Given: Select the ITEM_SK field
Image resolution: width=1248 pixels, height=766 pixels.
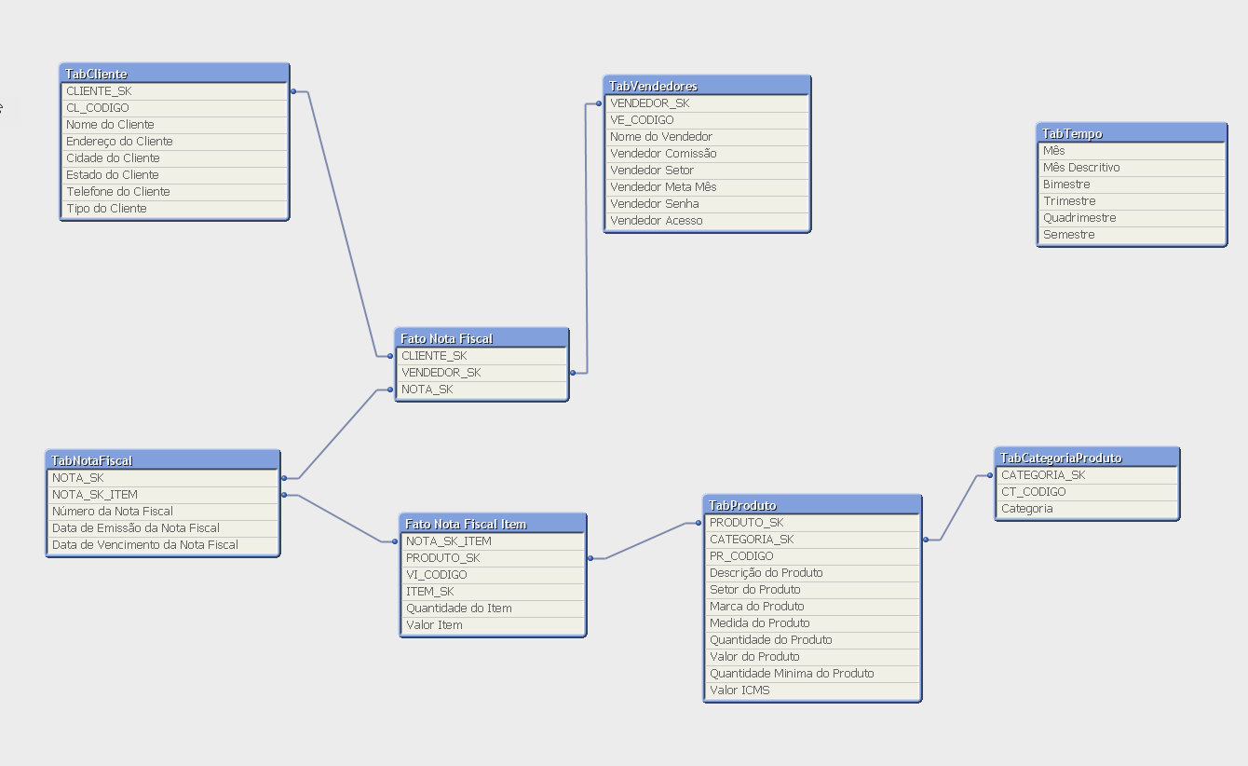Looking at the screenshot, I should point(493,592).
